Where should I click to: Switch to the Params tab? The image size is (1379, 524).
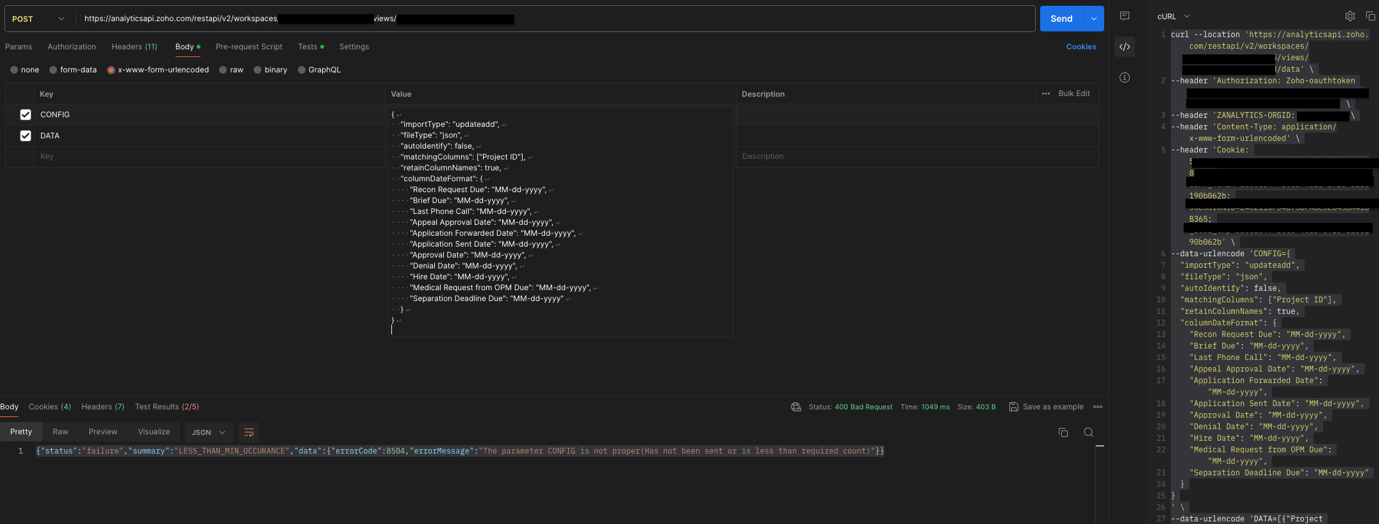pyautogui.click(x=19, y=47)
